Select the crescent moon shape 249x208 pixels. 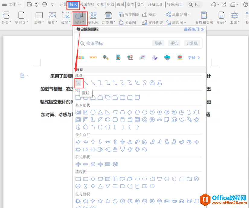pos(78,127)
